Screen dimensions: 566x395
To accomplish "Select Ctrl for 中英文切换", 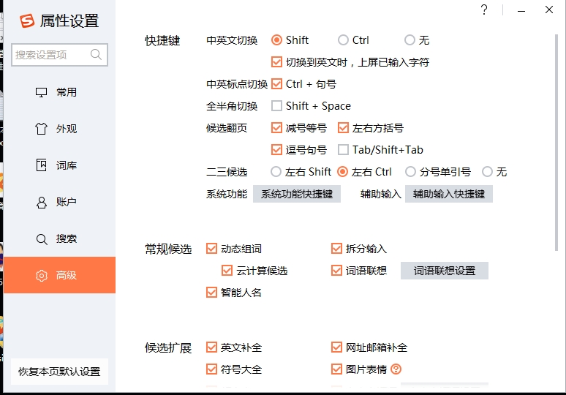I will 343,40.
